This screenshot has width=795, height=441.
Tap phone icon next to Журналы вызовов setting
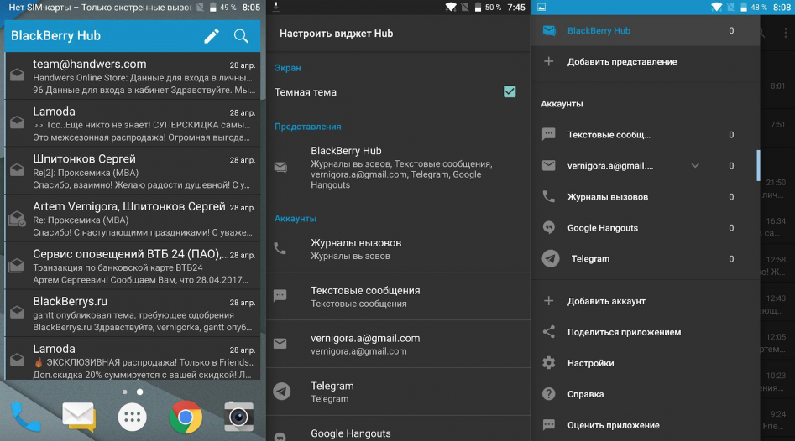click(280, 248)
